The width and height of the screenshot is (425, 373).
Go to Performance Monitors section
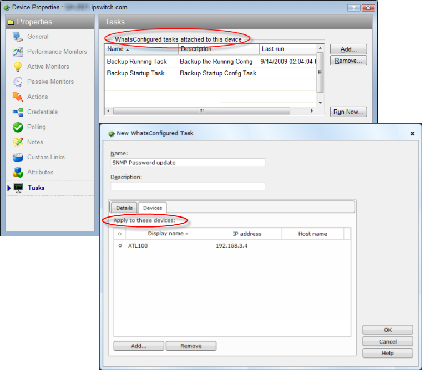pos(57,52)
